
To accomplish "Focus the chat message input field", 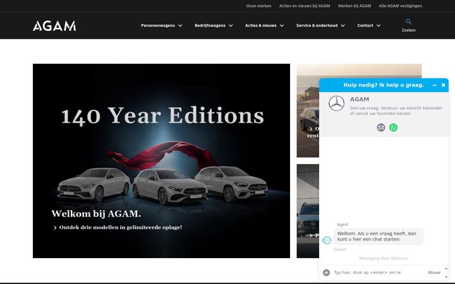I will point(377,273).
